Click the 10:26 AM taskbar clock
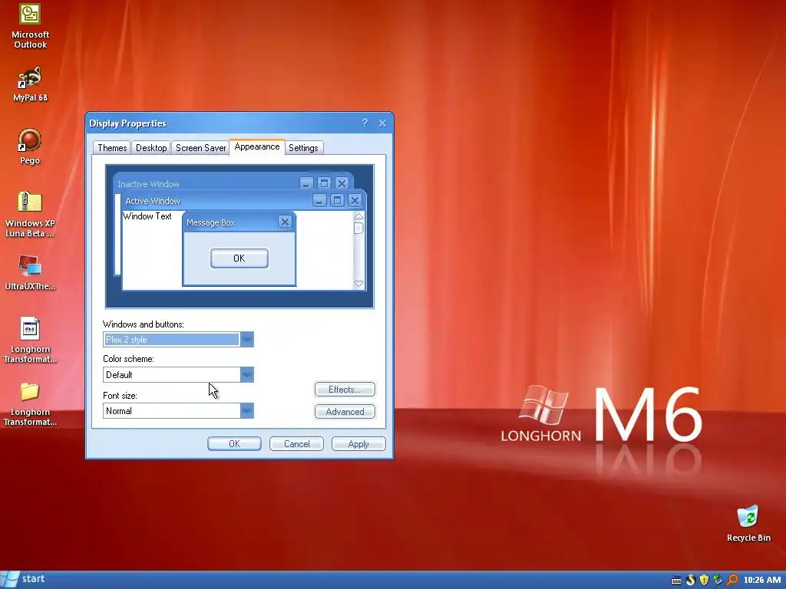Screen dimensions: 786x589 click(x=762, y=580)
